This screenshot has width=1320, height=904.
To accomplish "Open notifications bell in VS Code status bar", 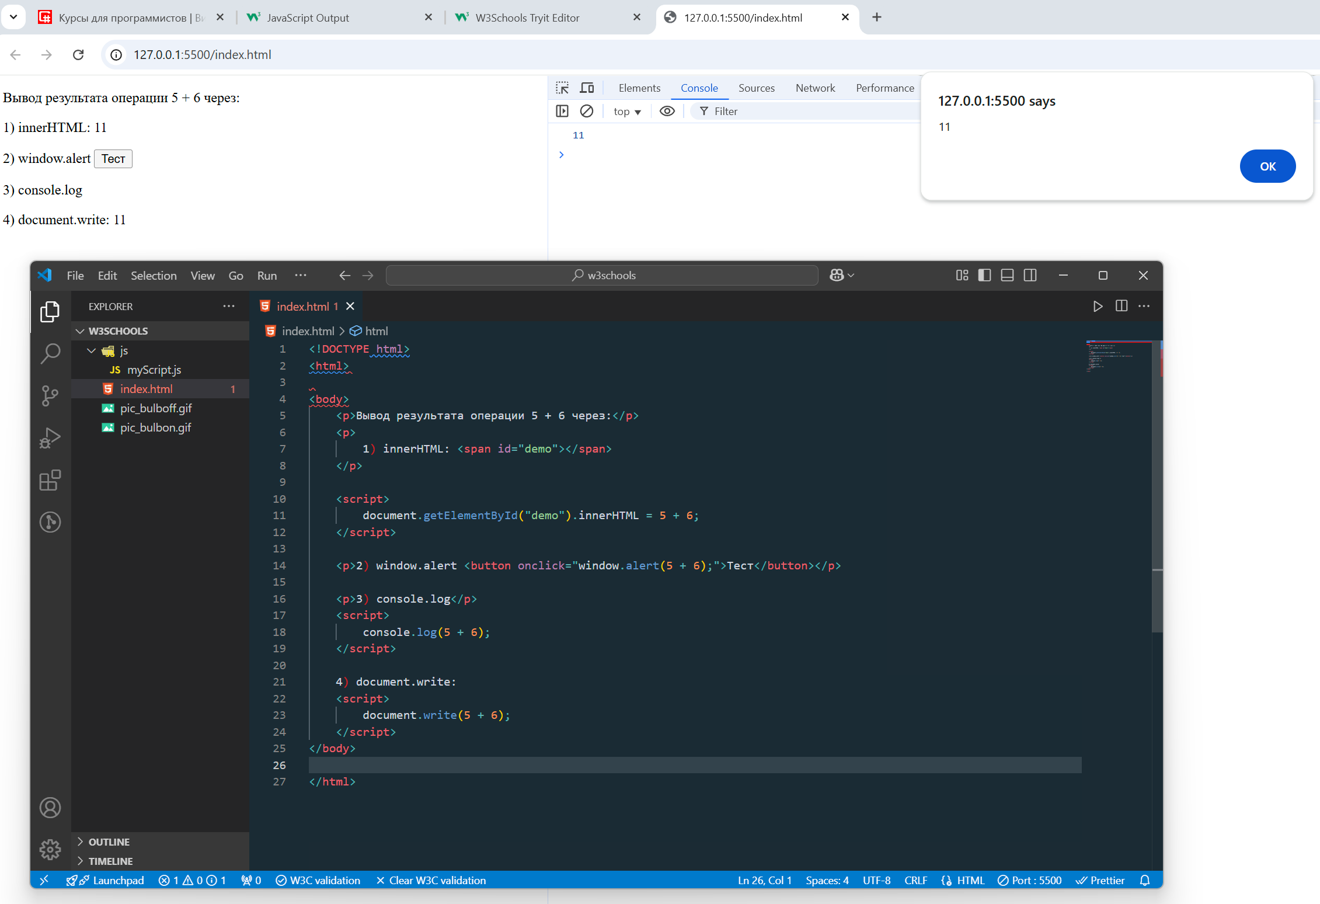I will coord(1145,880).
